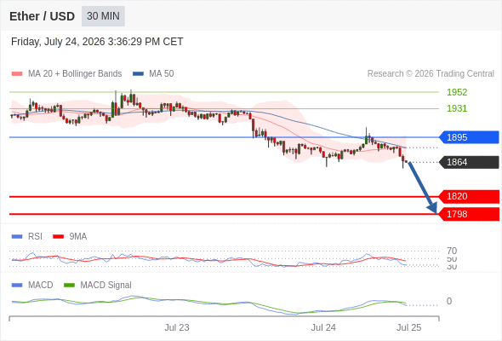502x341 pixels.
Task: Click the RSI 70 level label
Action: coord(452,251)
